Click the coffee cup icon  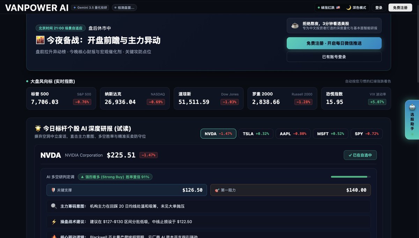click(295, 25)
